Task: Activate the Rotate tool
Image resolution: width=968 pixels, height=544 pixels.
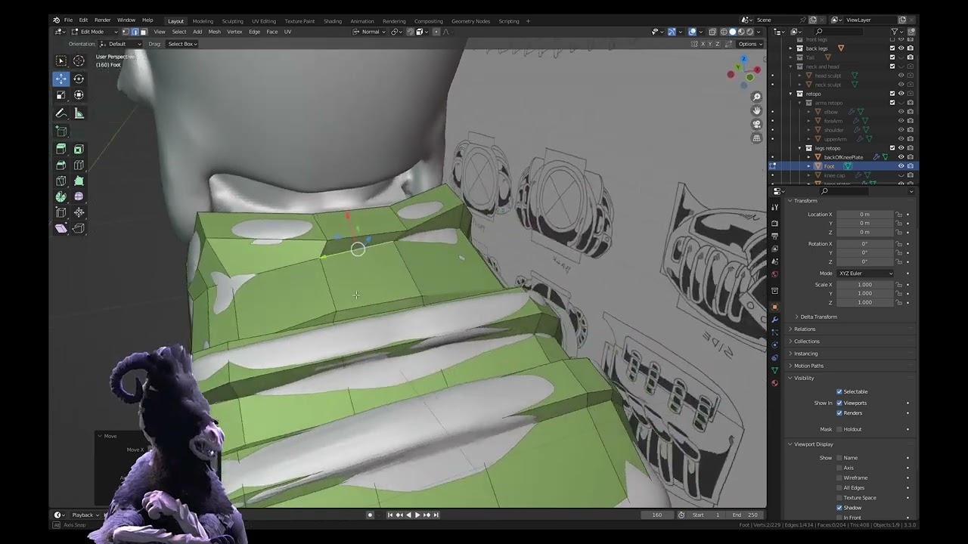Action: pyautogui.click(x=79, y=79)
